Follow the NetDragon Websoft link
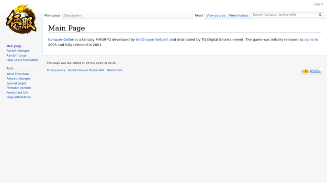This screenshot has width=327, height=183. (152, 40)
